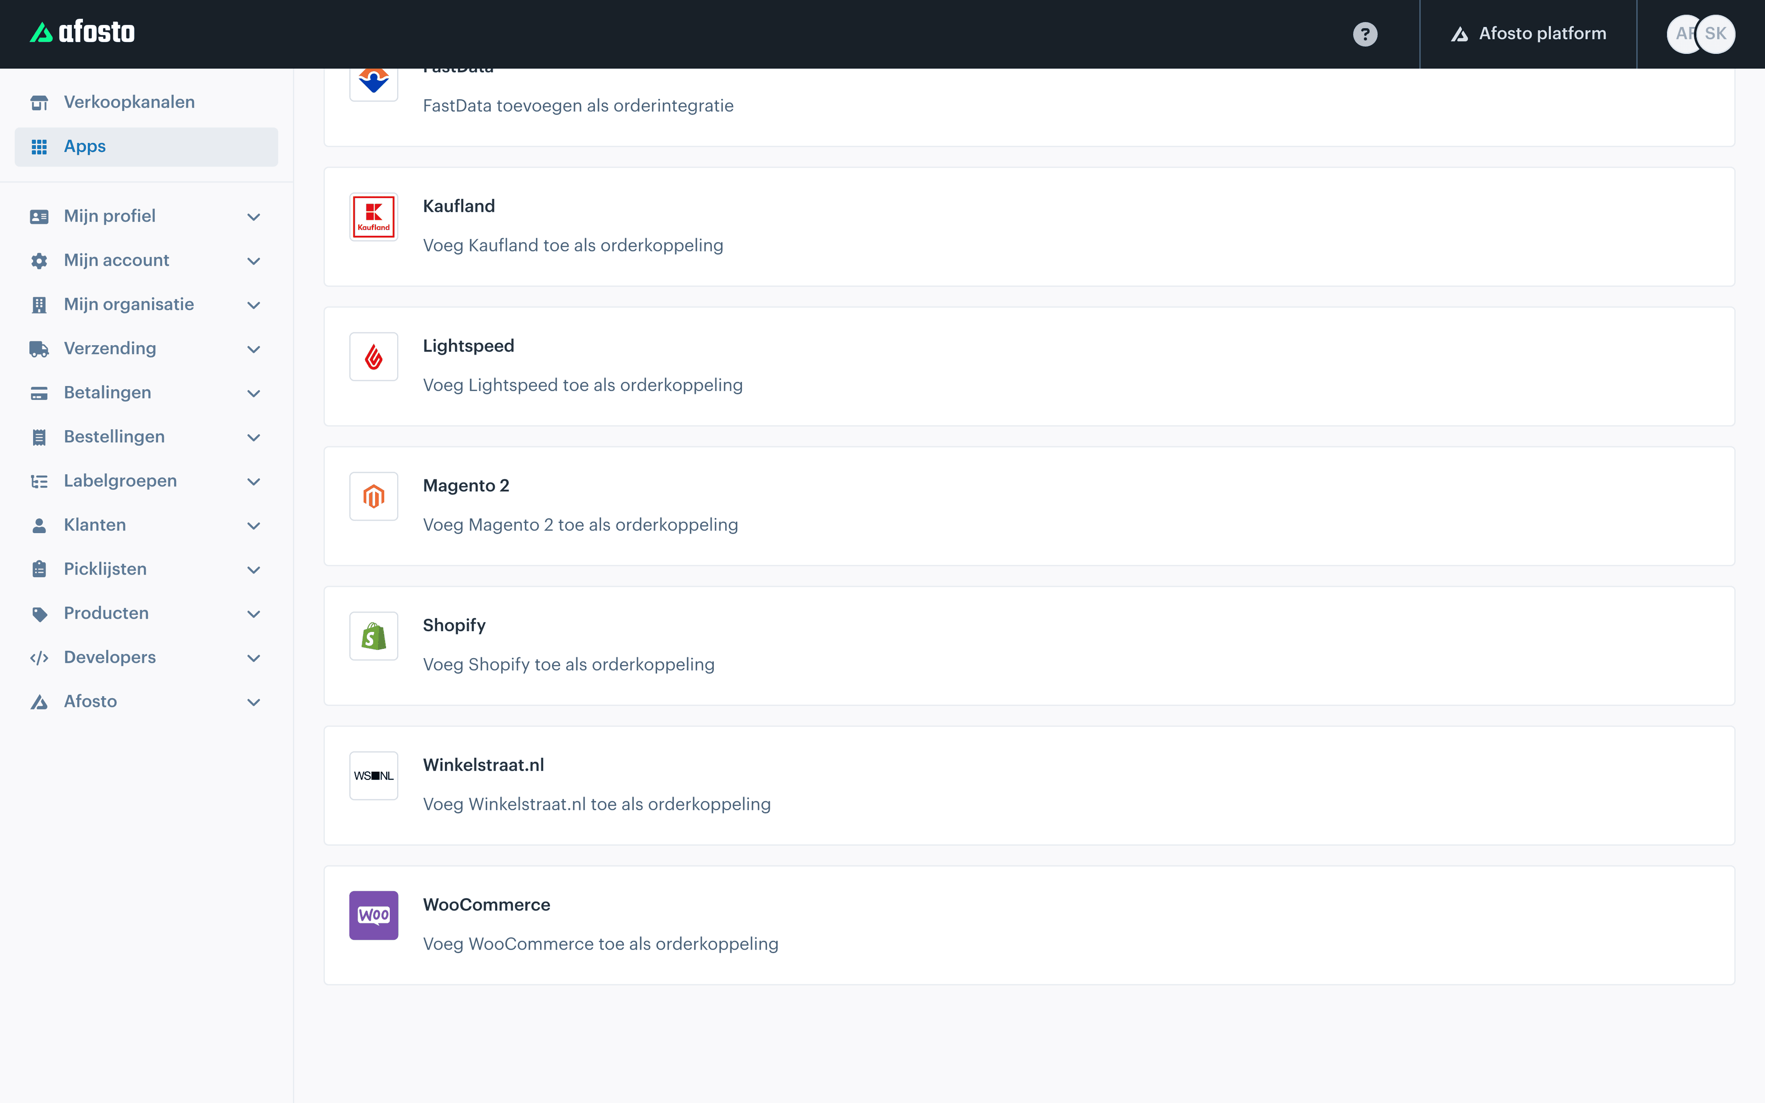The height and width of the screenshot is (1103, 1765).
Task: Click the SK user avatar
Action: 1715,34
